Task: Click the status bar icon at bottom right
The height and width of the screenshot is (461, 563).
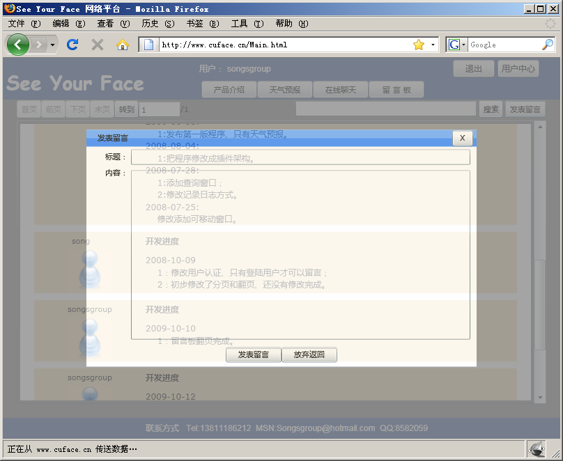Action: click(537, 448)
